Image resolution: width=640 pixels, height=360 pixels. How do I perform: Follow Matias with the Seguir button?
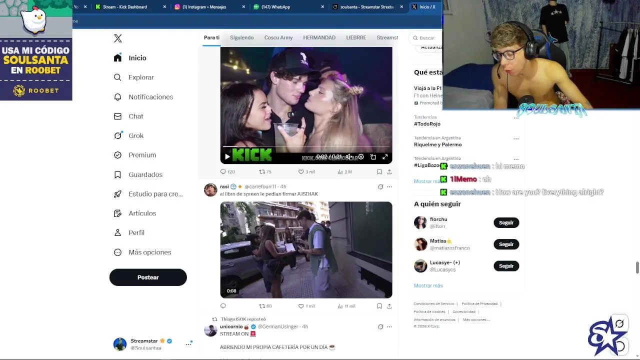tap(506, 244)
